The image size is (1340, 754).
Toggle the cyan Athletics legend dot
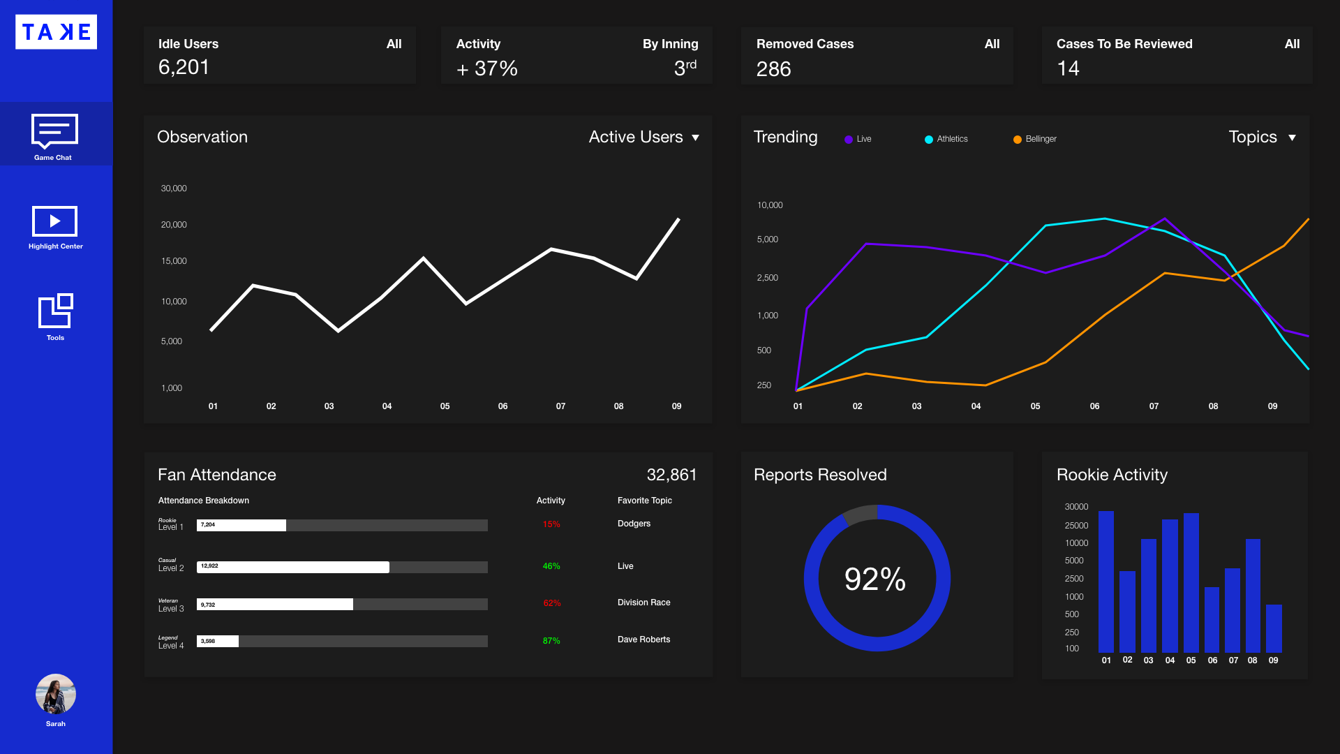click(x=929, y=140)
